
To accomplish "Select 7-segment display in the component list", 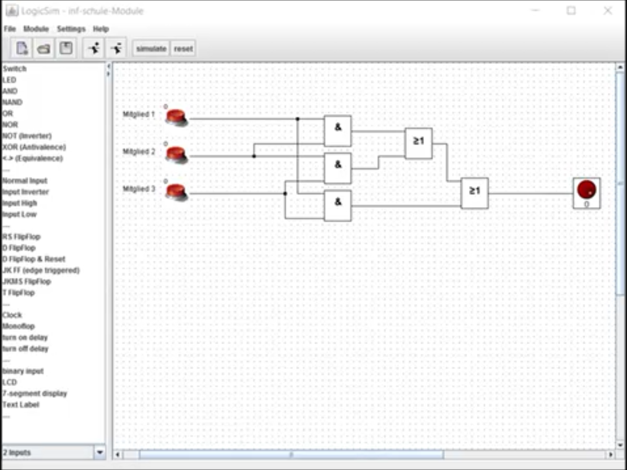I will pyautogui.click(x=35, y=393).
